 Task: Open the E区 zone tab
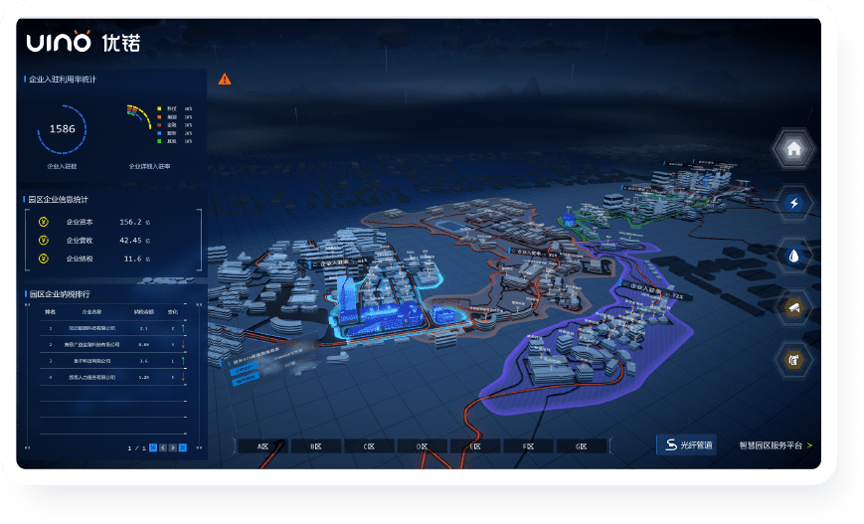[475, 446]
